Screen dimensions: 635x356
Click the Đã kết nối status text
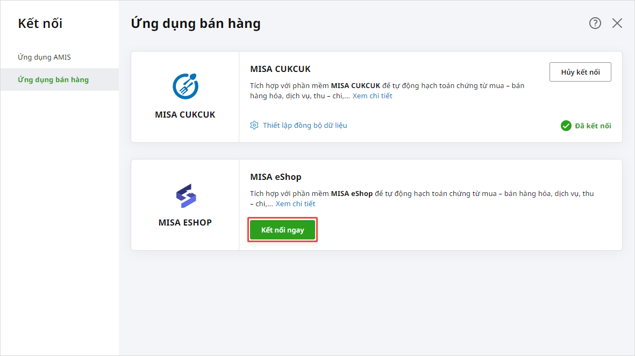pos(593,126)
